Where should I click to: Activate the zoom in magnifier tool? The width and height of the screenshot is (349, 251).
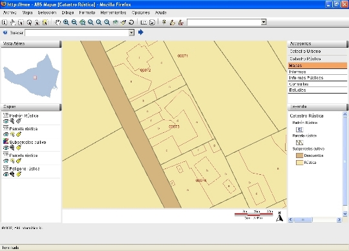click(x=66, y=22)
